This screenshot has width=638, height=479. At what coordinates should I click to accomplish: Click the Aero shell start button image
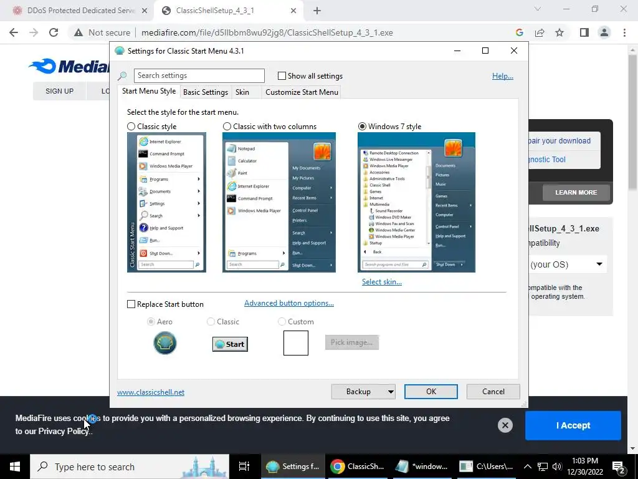[164, 343]
